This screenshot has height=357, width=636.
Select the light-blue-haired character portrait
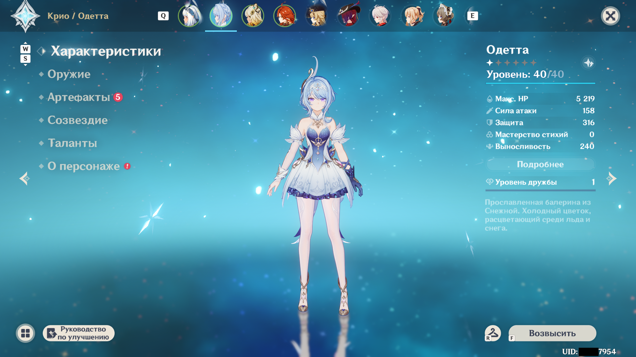[x=221, y=16]
